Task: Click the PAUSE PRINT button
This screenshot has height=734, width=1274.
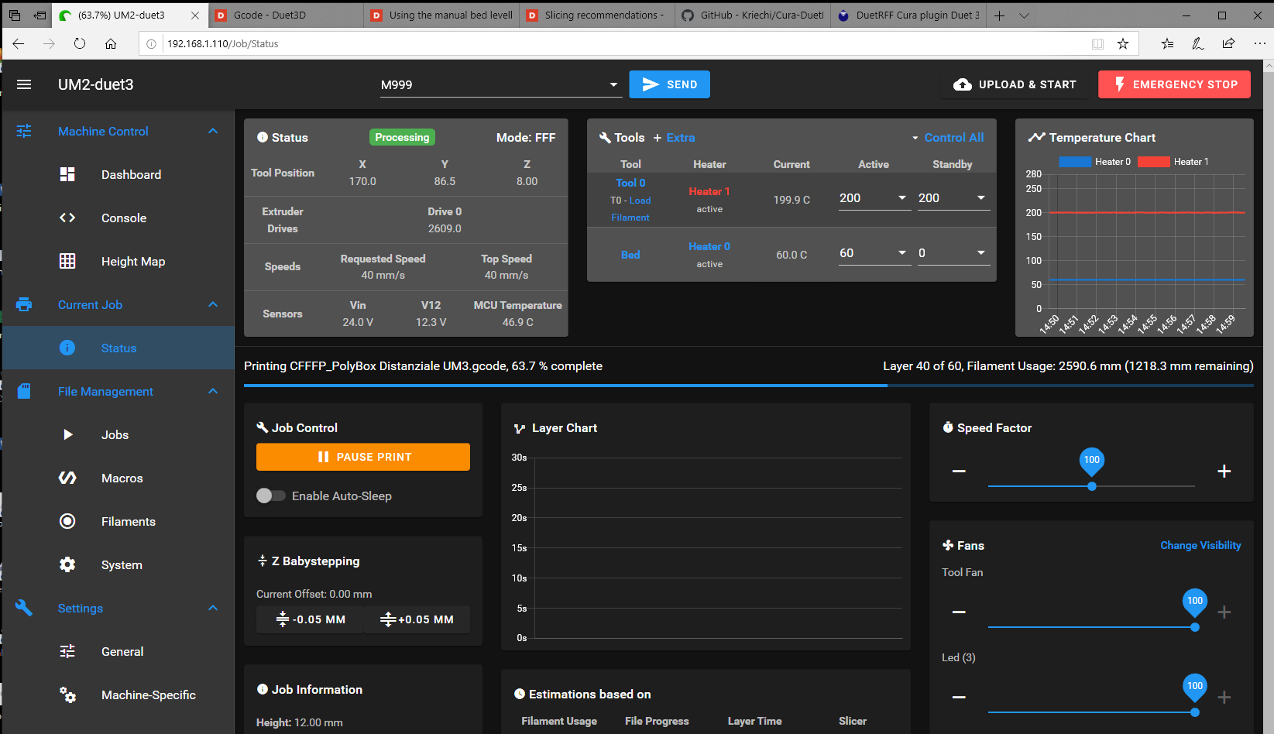Action: point(363,457)
